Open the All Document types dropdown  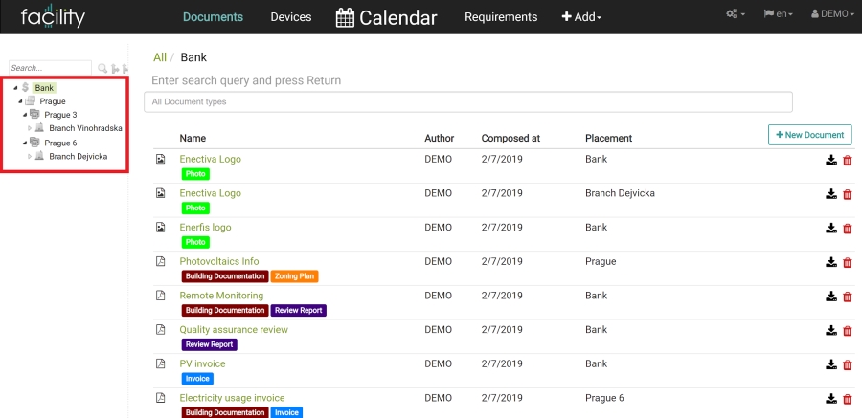[467, 101]
